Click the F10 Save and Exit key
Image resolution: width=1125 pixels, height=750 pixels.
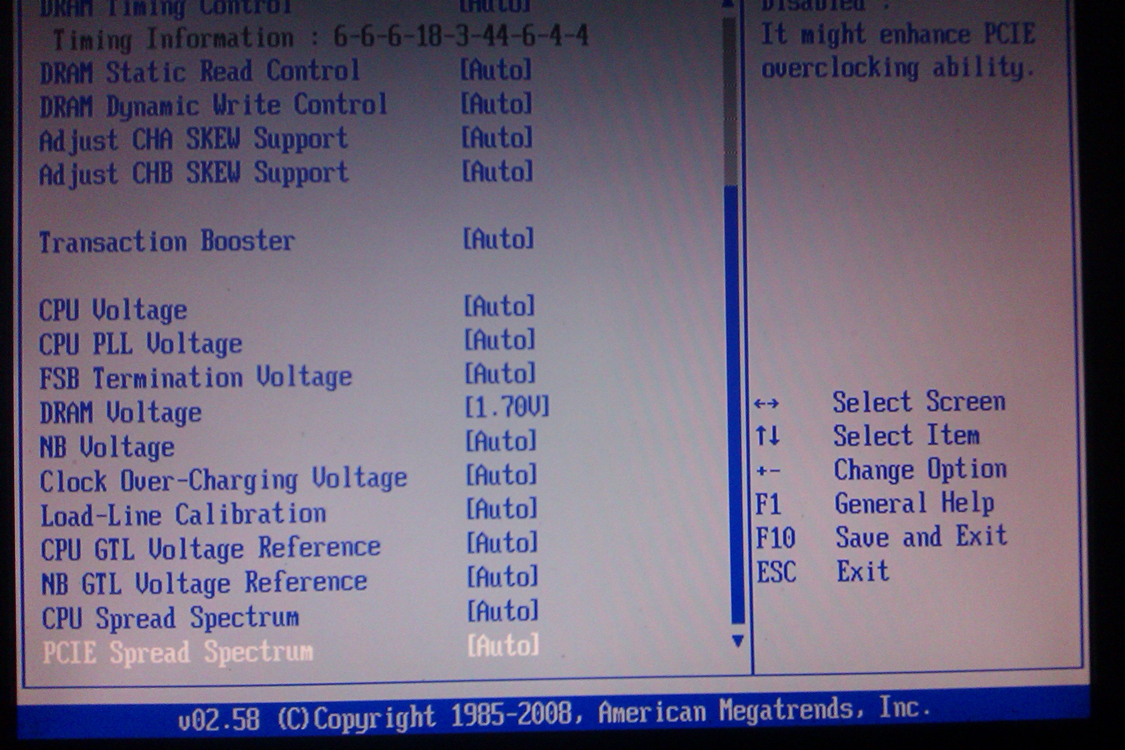[775, 538]
